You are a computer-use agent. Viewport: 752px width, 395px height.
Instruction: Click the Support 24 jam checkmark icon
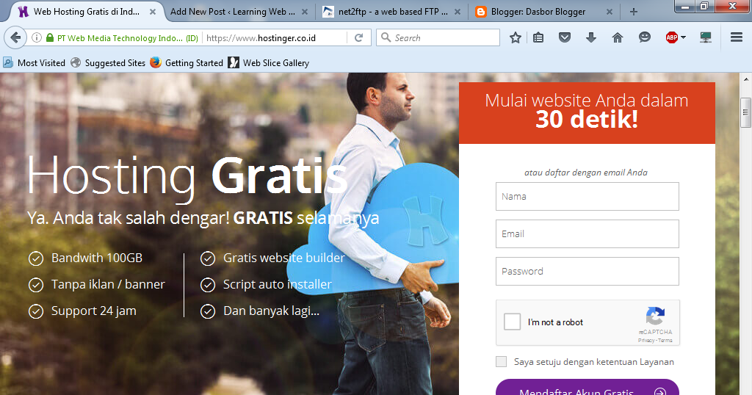tap(36, 311)
